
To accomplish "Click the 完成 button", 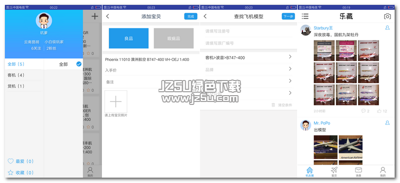I will pos(191,16).
